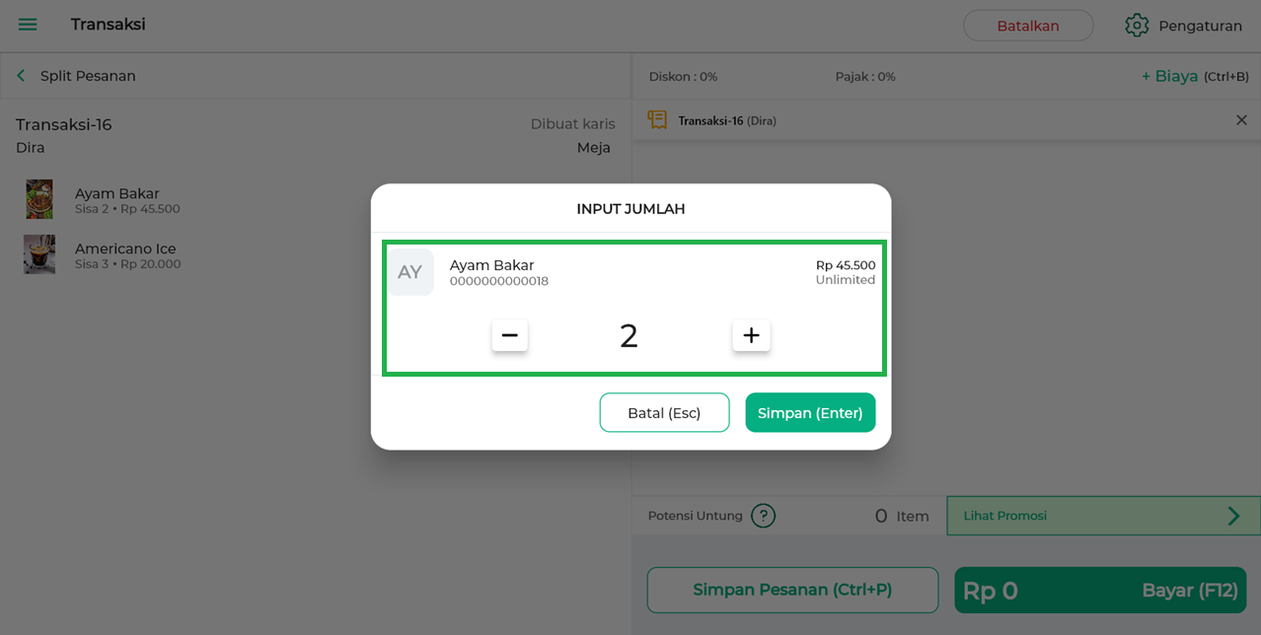Open the Pengaturan settings label

pyautogui.click(x=1200, y=26)
